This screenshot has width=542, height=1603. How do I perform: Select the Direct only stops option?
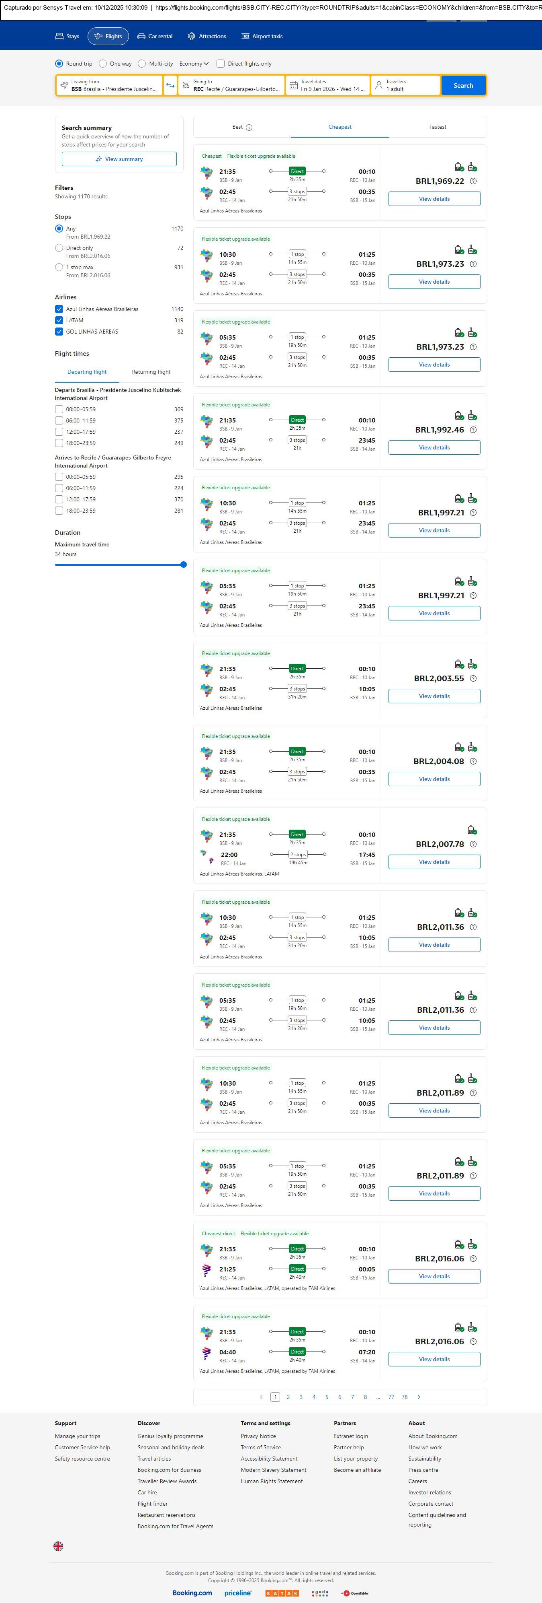(59, 248)
